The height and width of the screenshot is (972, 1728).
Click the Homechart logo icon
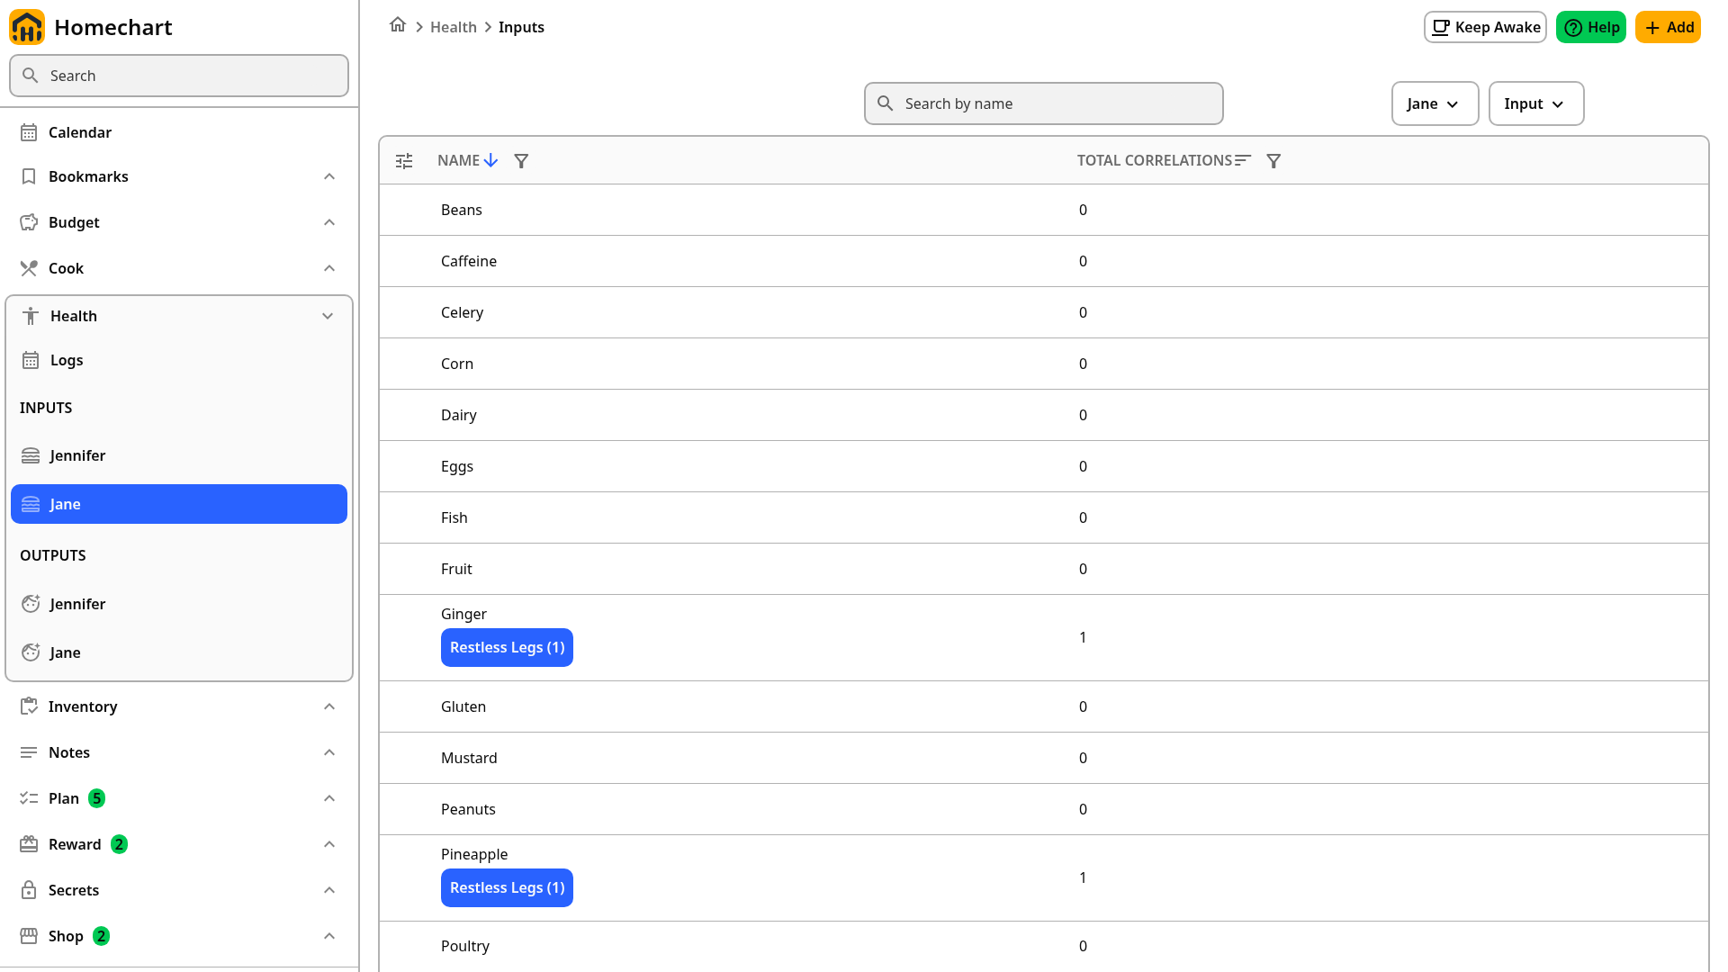click(x=27, y=27)
